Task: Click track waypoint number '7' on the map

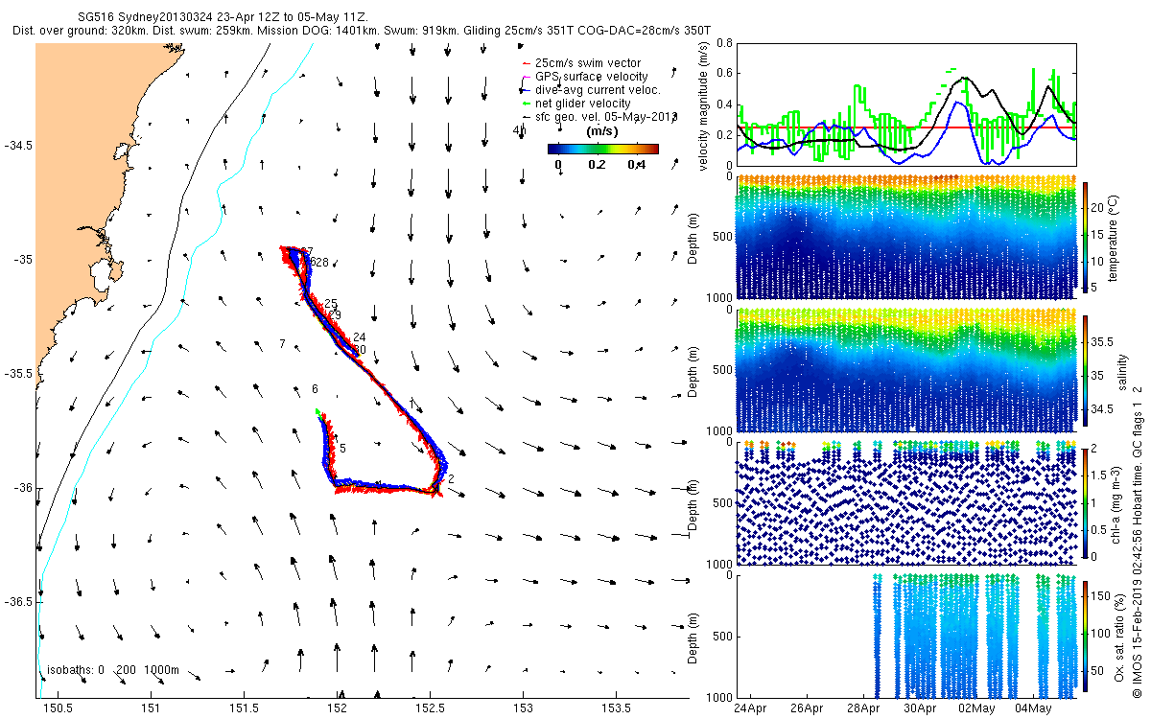Action: pyautogui.click(x=282, y=343)
